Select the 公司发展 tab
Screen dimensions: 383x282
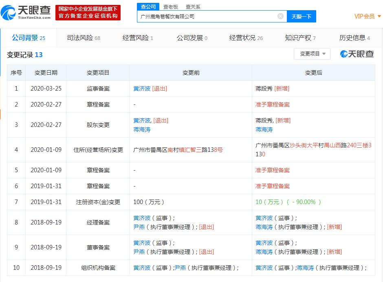pyautogui.click(x=191, y=38)
